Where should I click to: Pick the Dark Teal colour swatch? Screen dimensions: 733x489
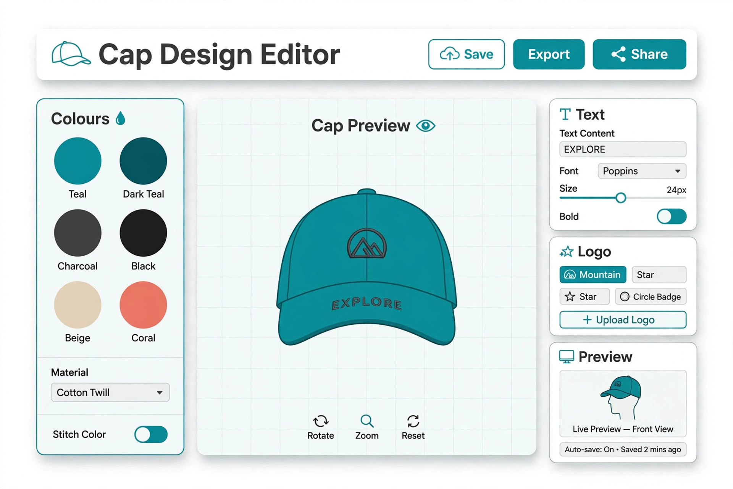click(143, 161)
